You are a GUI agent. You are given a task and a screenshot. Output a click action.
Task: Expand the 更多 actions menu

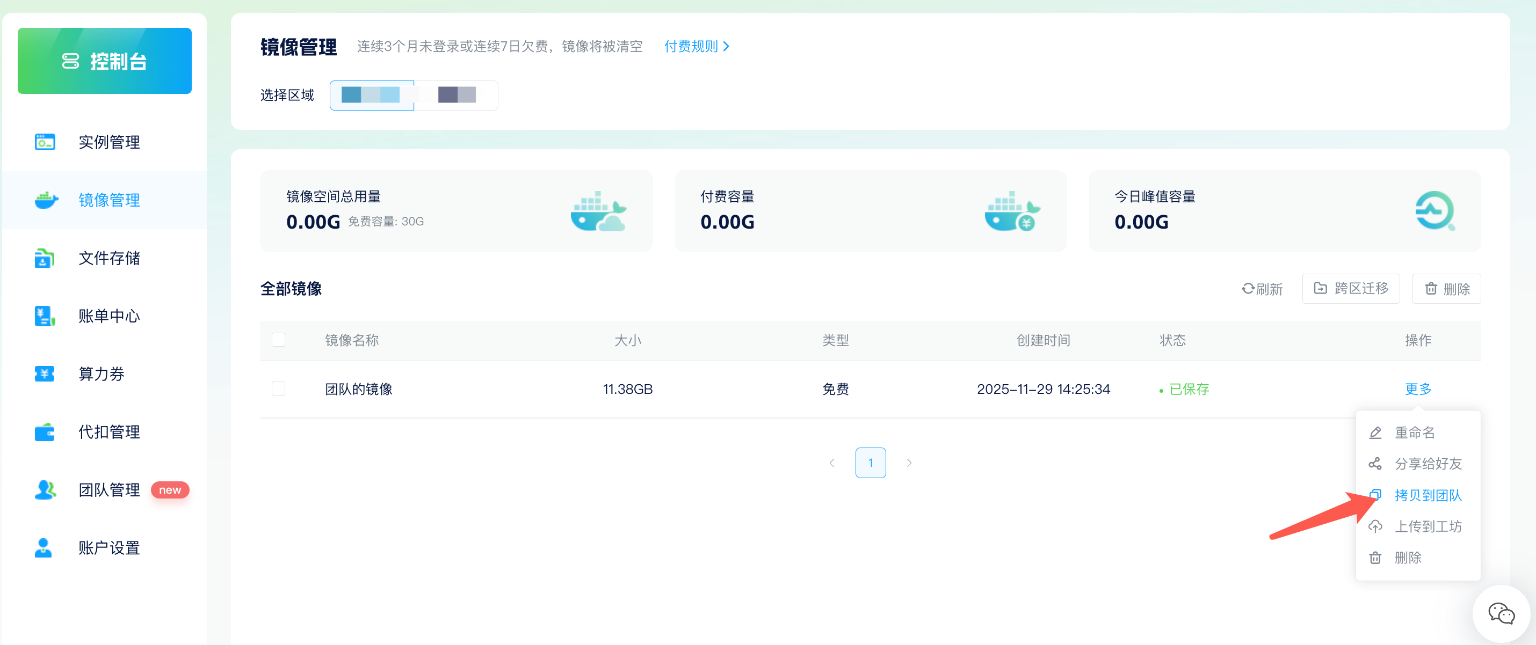[x=1418, y=389]
